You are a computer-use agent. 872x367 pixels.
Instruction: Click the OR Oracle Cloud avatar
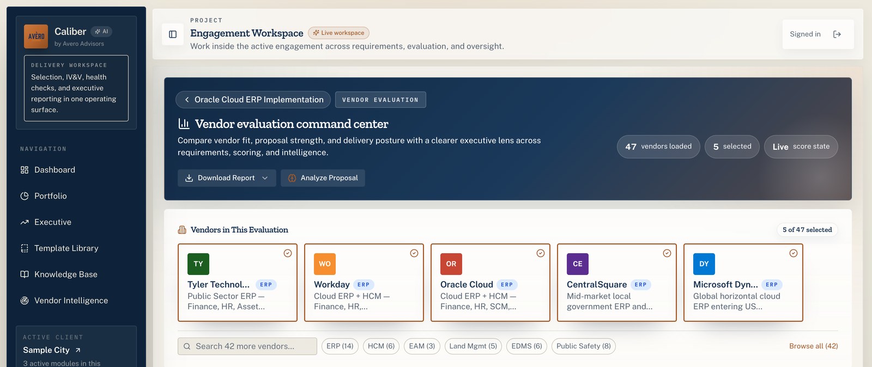451,264
